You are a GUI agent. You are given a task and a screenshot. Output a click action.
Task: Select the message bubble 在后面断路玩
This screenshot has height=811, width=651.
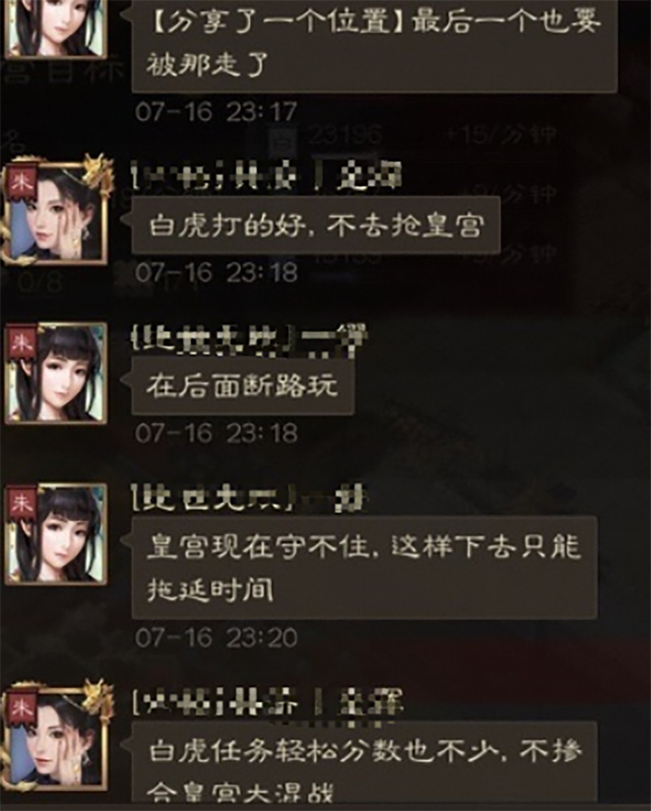(x=243, y=386)
